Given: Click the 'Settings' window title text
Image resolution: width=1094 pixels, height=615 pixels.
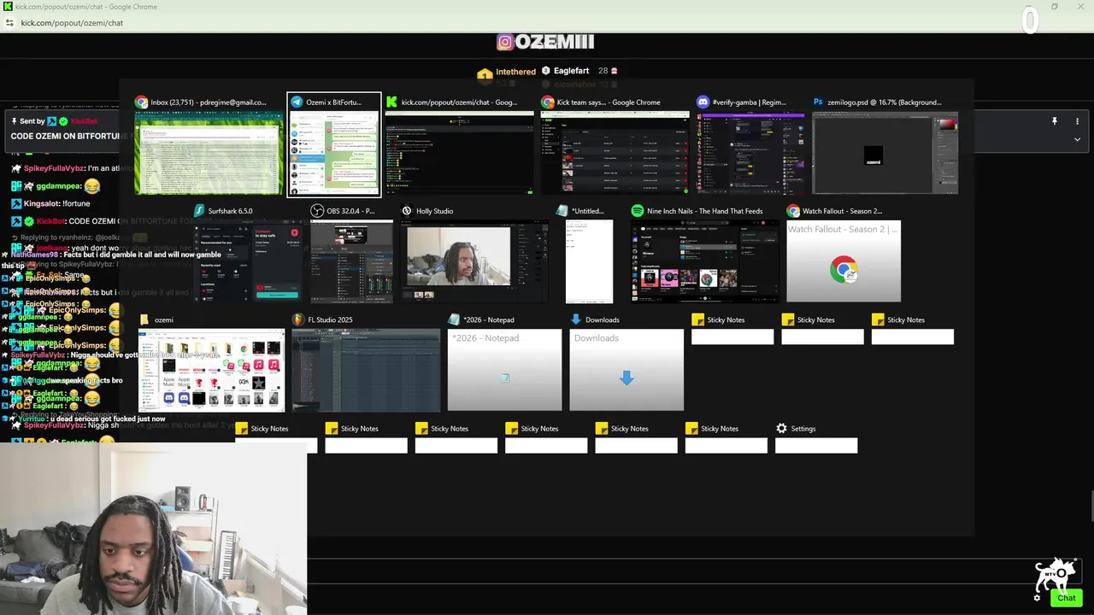Looking at the screenshot, I should point(803,429).
